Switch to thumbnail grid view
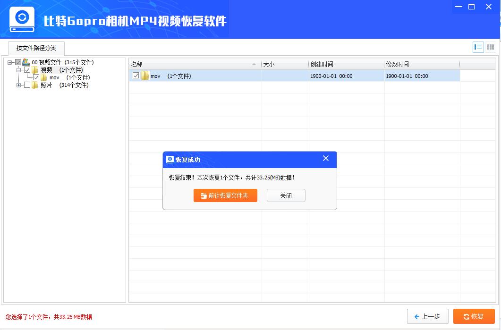Screen dimensions: 501x330 click(x=491, y=47)
